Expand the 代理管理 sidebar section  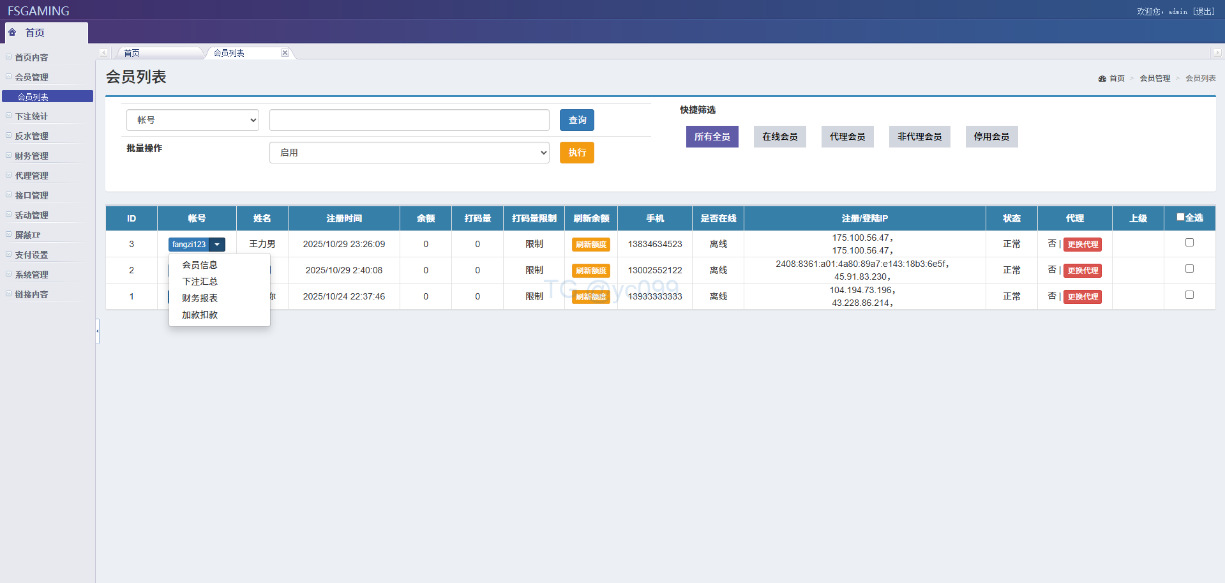[x=31, y=176]
